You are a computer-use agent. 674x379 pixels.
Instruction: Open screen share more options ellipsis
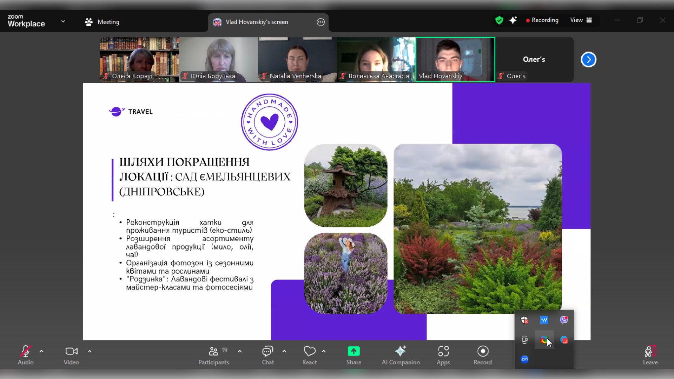click(x=321, y=22)
